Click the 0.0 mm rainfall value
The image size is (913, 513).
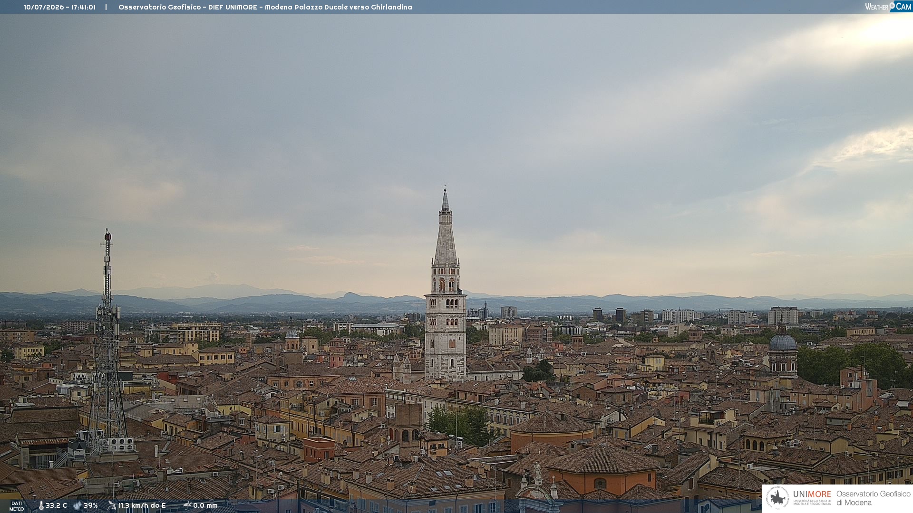(x=205, y=505)
